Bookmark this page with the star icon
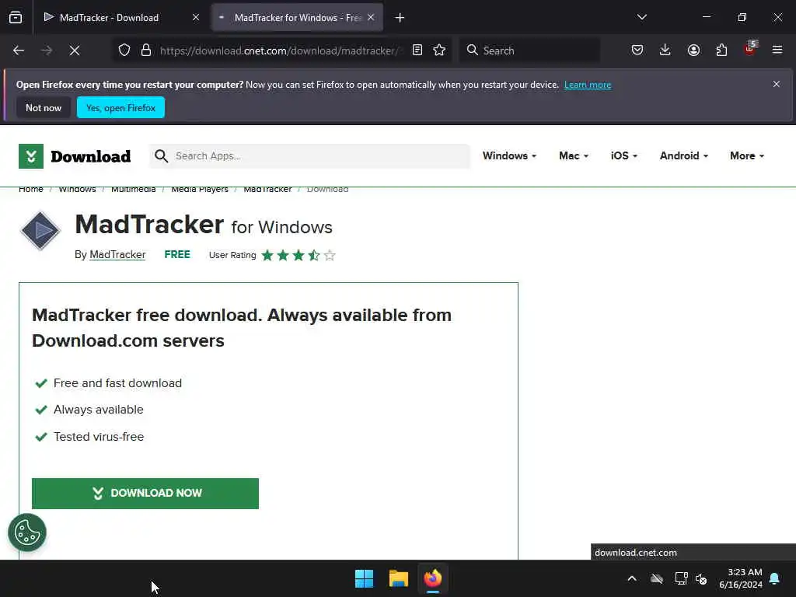This screenshot has width=796, height=597. click(439, 51)
